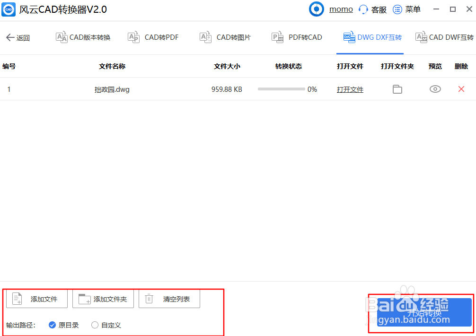Open 客服 customer service

372,9
